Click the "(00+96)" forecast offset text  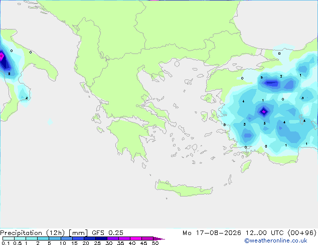click(302, 233)
